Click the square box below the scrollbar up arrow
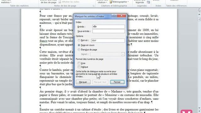The image size is (201, 113). point(199,19)
